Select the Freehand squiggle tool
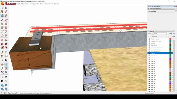The image size is (177, 99). tap(6, 20)
